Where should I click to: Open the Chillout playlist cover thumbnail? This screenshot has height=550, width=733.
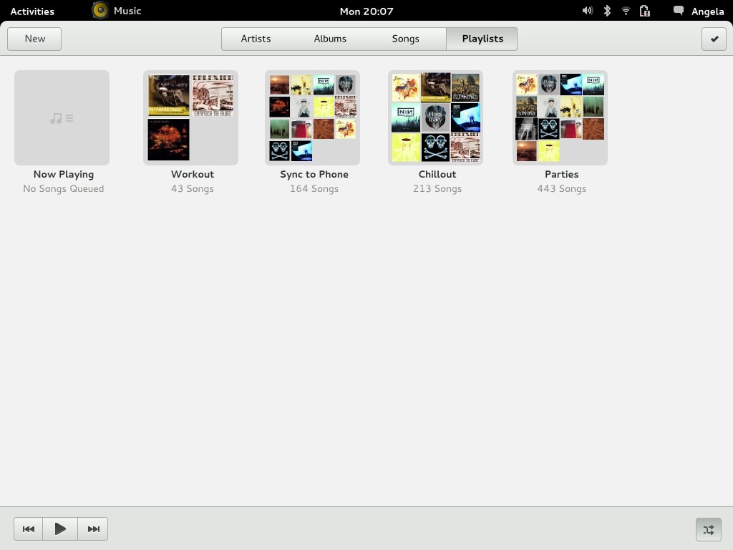tap(436, 118)
